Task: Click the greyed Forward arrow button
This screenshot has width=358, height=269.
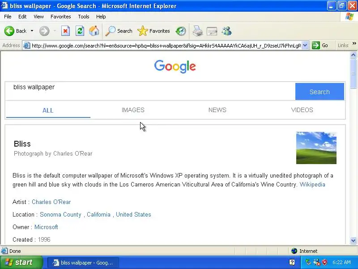Action: [x=44, y=31]
